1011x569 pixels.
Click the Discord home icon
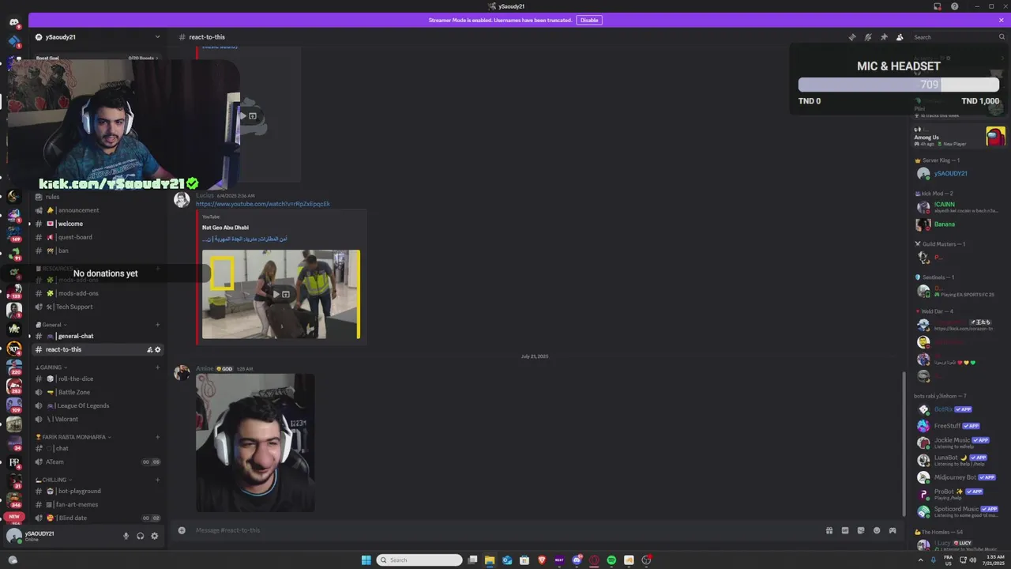[14, 22]
